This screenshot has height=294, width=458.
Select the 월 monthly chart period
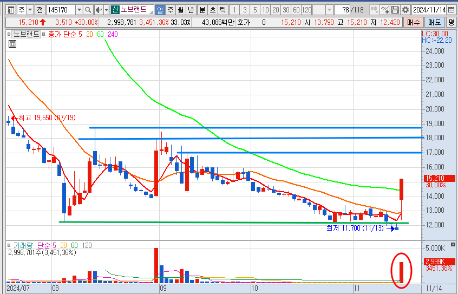pyautogui.click(x=180, y=10)
